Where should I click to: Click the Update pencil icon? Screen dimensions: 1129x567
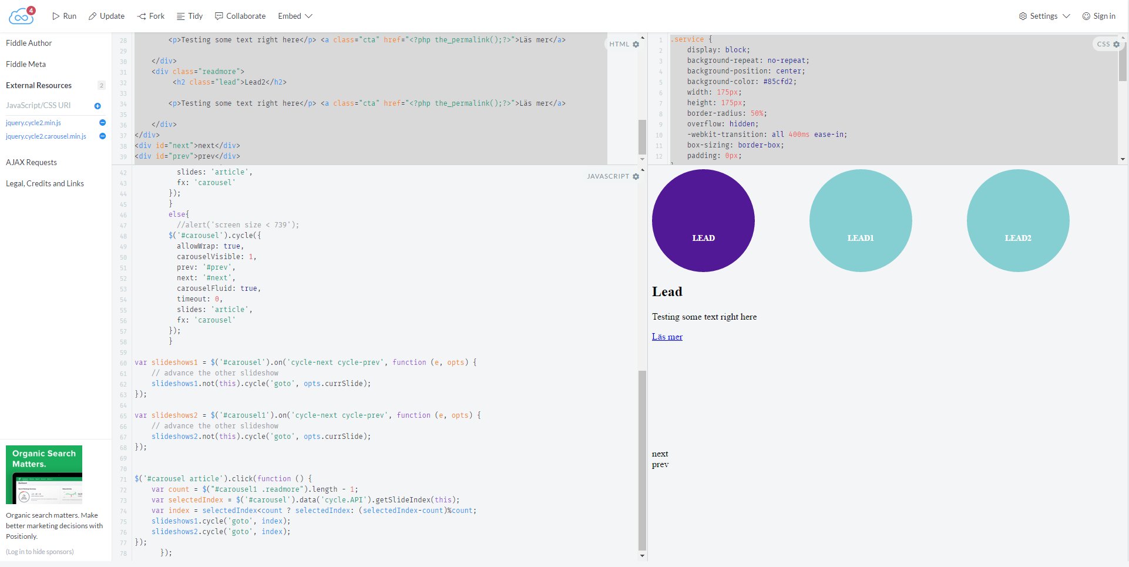tap(92, 16)
